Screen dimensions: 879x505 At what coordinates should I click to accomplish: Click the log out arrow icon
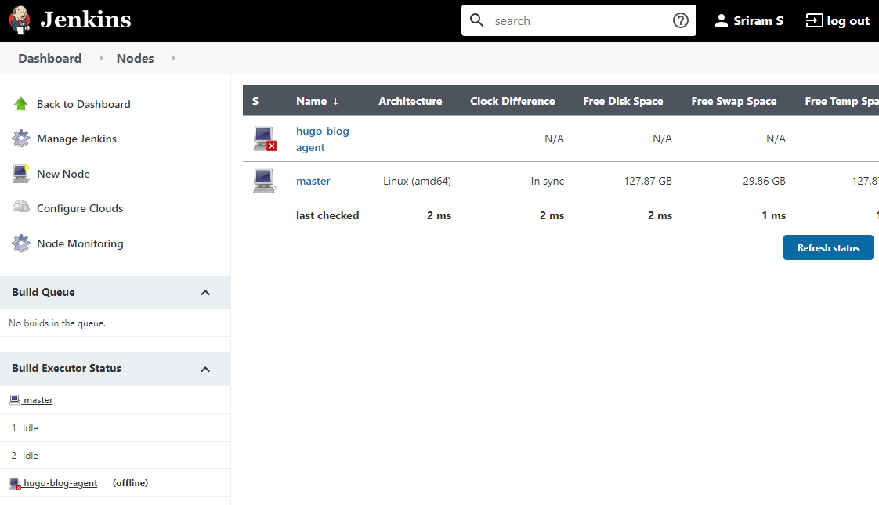pyautogui.click(x=814, y=20)
